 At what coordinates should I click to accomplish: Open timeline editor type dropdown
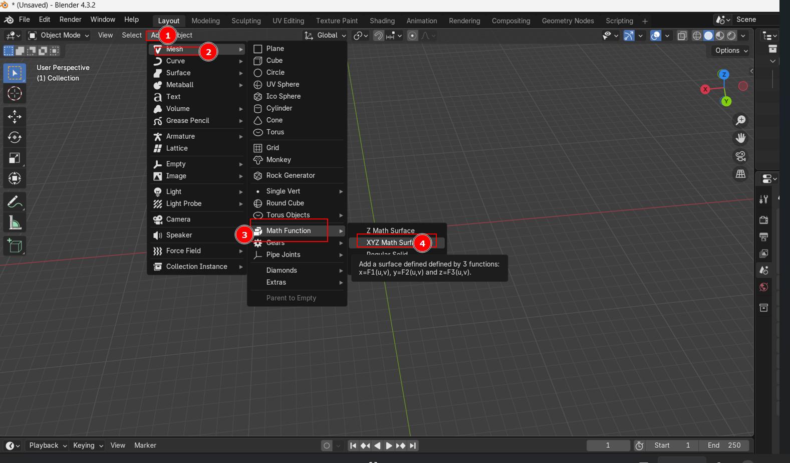click(13, 445)
